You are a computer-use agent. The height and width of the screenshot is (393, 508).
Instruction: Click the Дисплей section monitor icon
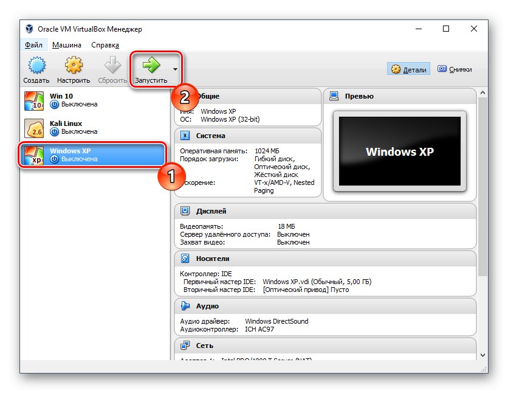click(x=185, y=211)
